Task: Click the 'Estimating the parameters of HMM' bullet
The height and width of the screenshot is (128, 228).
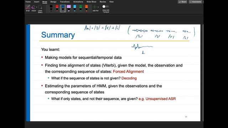Action: [103, 89]
